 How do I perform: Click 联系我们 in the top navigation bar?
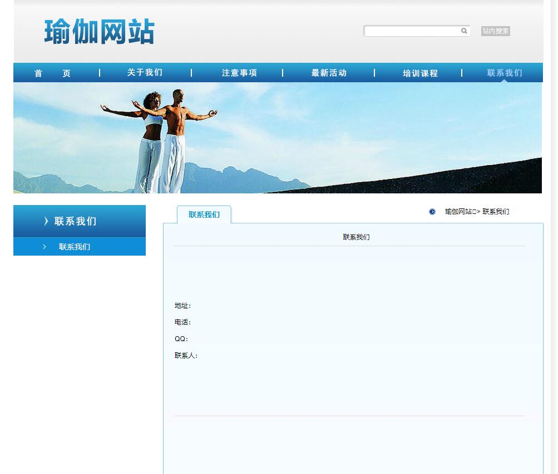pos(505,73)
